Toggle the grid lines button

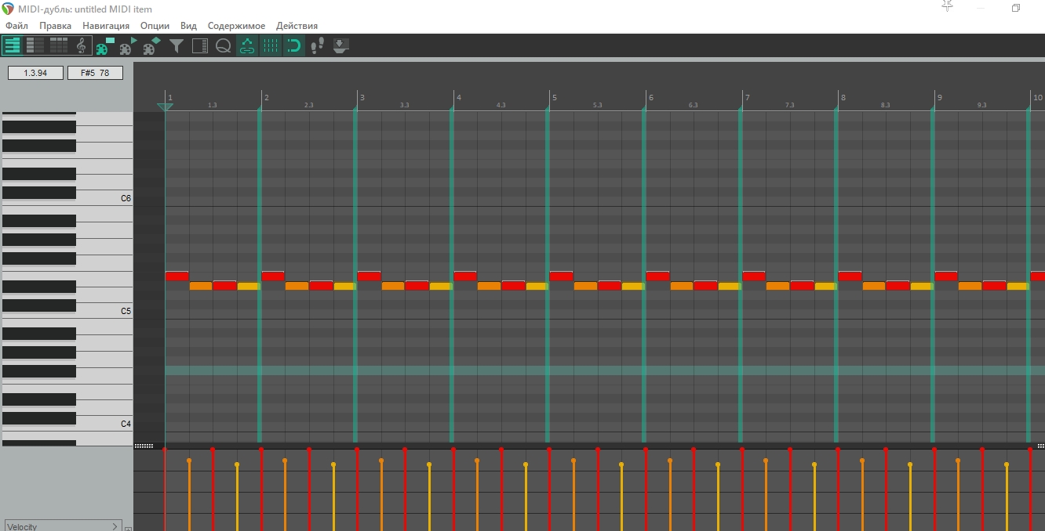click(x=271, y=46)
